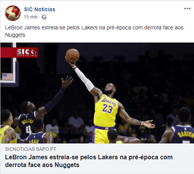Click the Barton jersey in the photo
Viewport: 194px width, 174px height.
pos(183,134)
